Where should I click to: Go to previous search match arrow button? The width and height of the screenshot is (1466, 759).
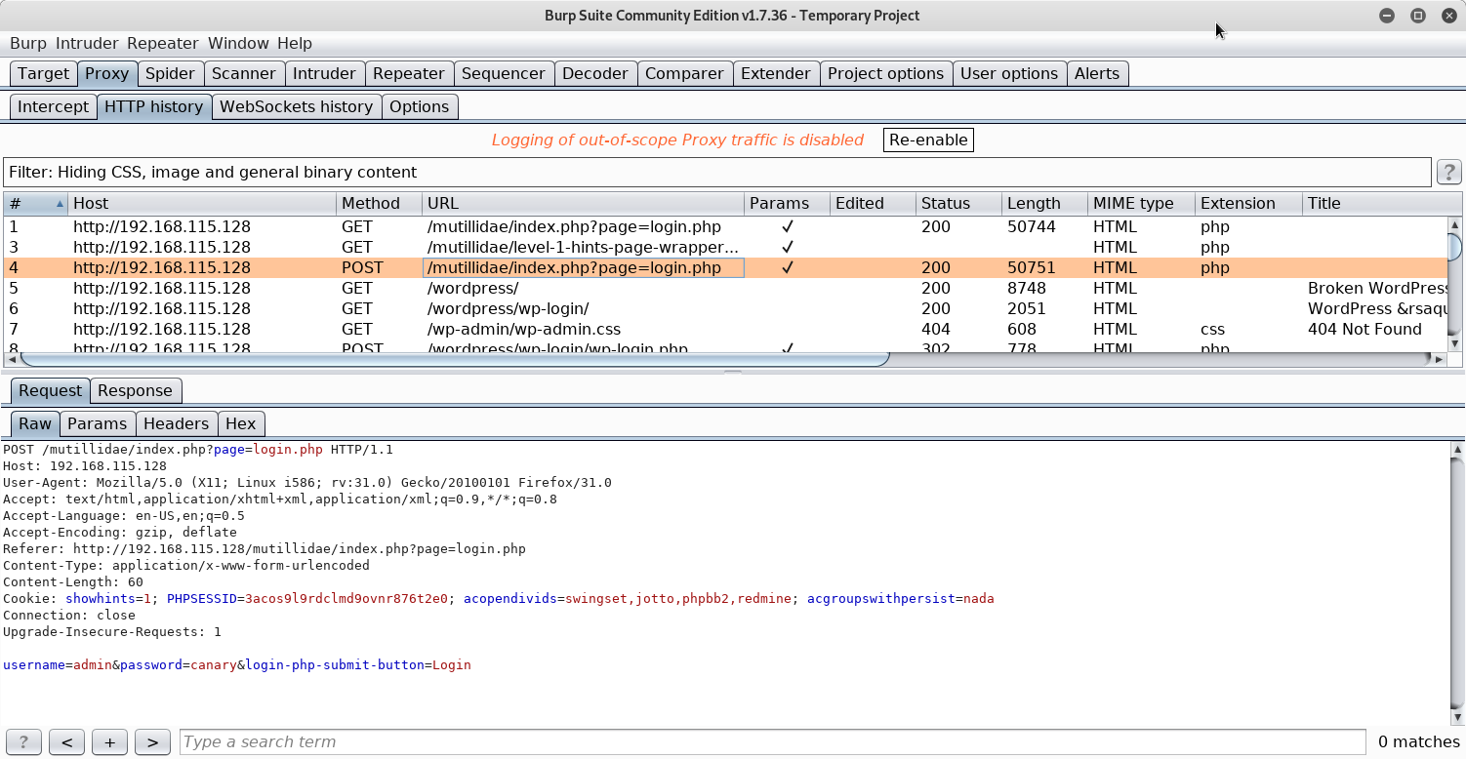tap(66, 742)
